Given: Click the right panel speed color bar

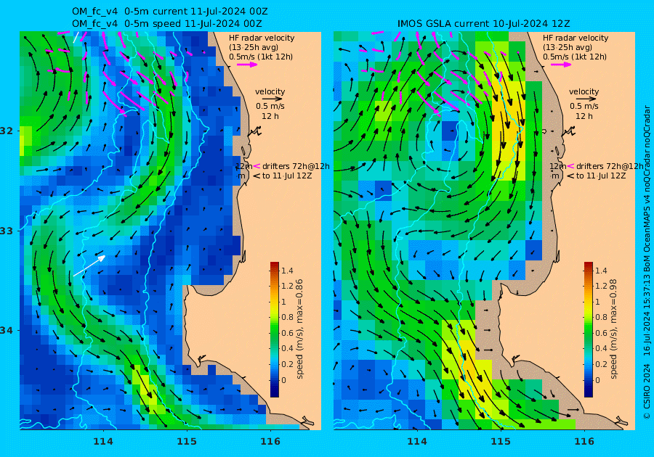Looking at the screenshot, I should coord(588,329).
